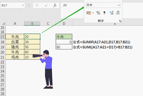Select column D header
The height and width of the screenshot is (96, 143).
[64, 23]
